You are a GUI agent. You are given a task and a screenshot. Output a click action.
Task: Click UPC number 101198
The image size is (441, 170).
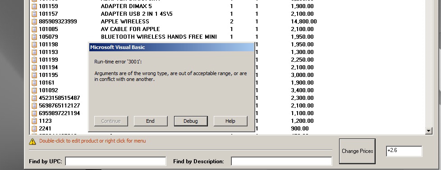coord(48,45)
